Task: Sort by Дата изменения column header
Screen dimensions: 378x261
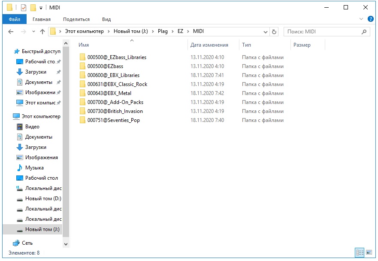Action: (209, 45)
